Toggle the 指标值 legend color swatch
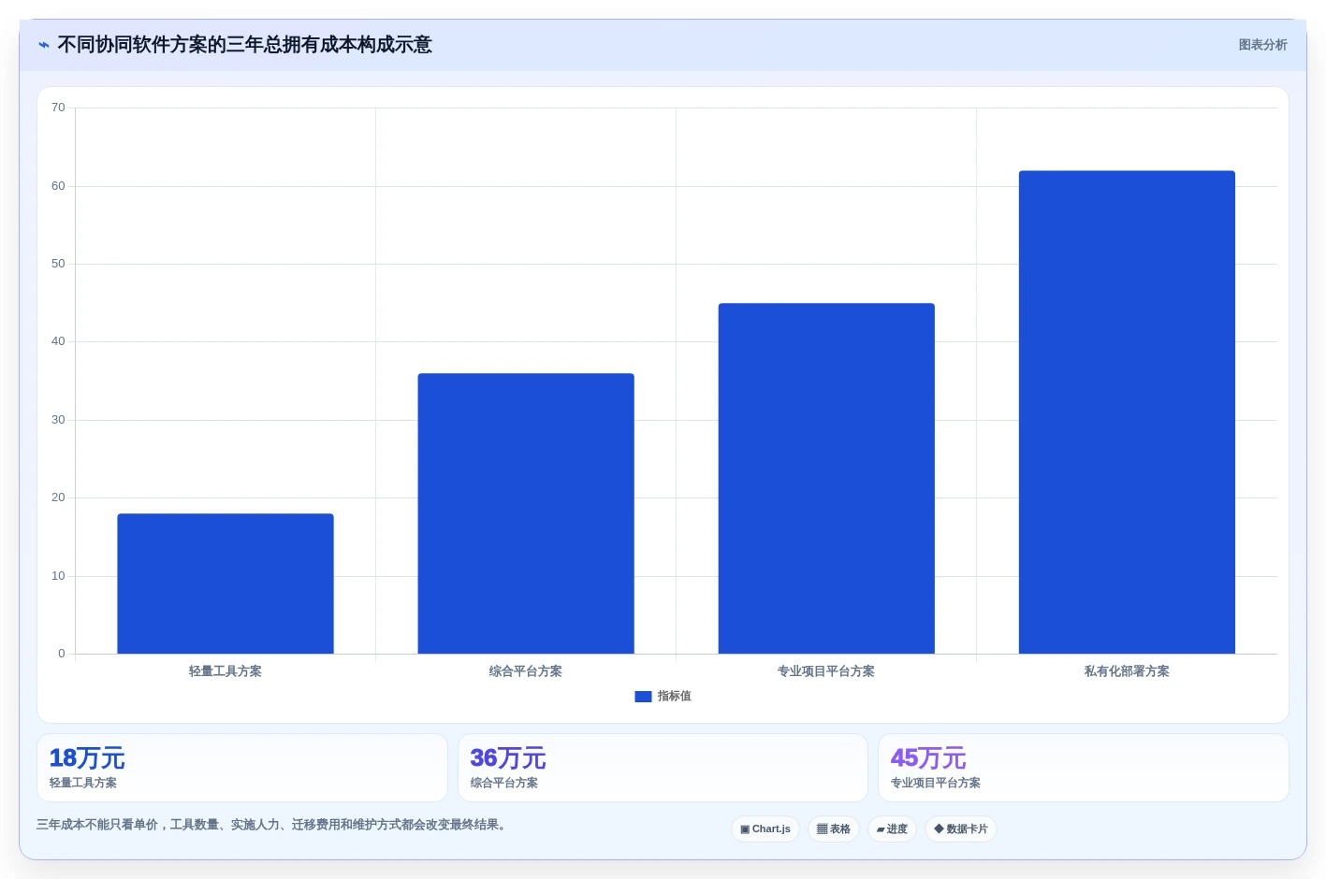 pos(643,697)
